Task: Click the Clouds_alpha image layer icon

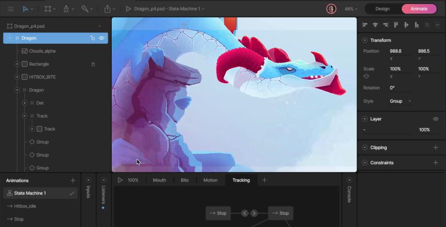Action: click(24, 51)
